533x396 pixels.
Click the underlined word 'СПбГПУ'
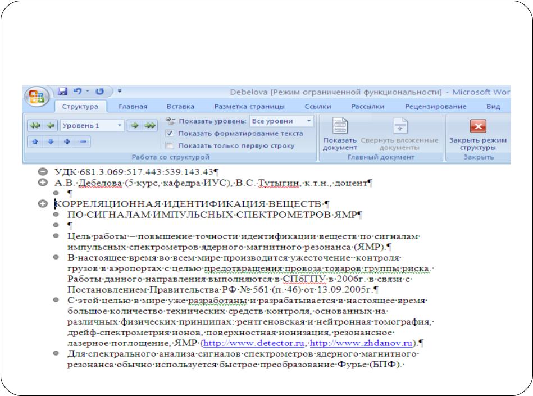[304, 279]
